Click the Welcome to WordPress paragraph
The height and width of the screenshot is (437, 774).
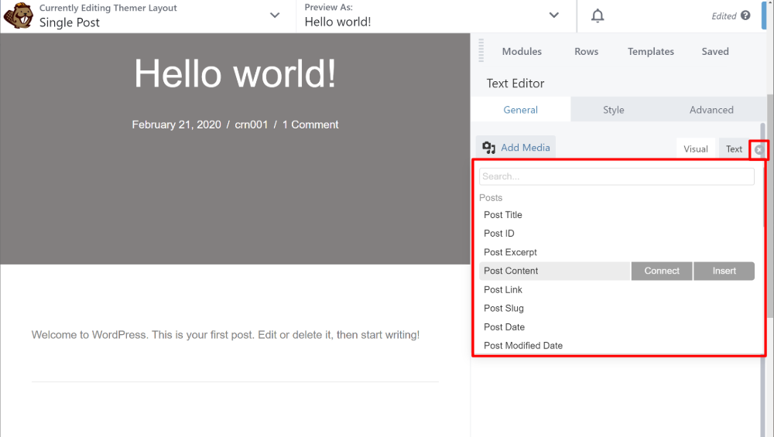click(225, 335)
